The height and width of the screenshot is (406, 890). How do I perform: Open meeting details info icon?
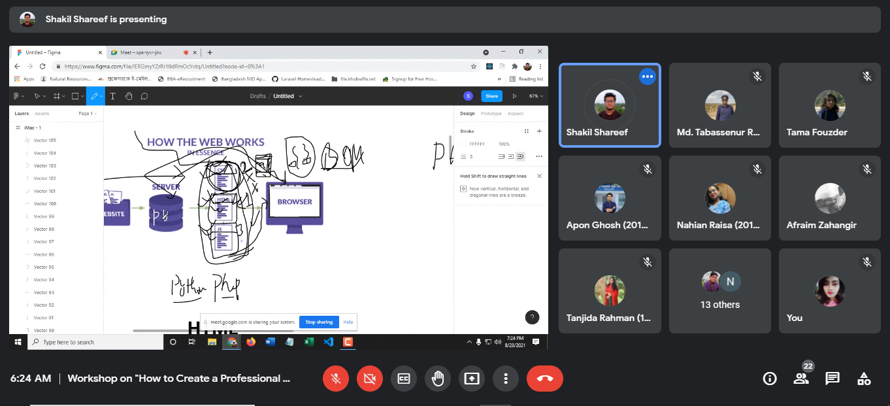point(770,379)
